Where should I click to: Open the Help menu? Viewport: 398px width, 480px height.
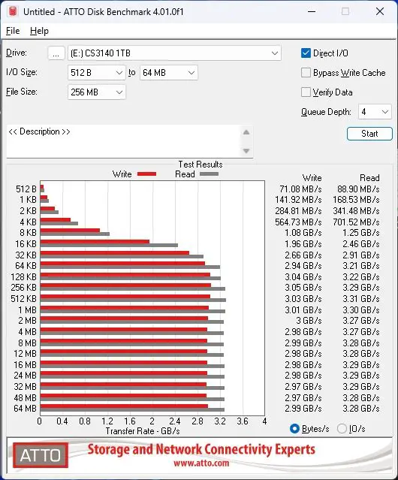point(39,31)
